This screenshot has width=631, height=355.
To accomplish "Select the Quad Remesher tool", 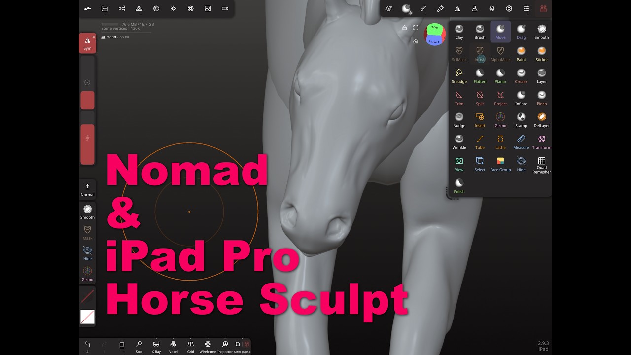I will [x=542, y=165].
